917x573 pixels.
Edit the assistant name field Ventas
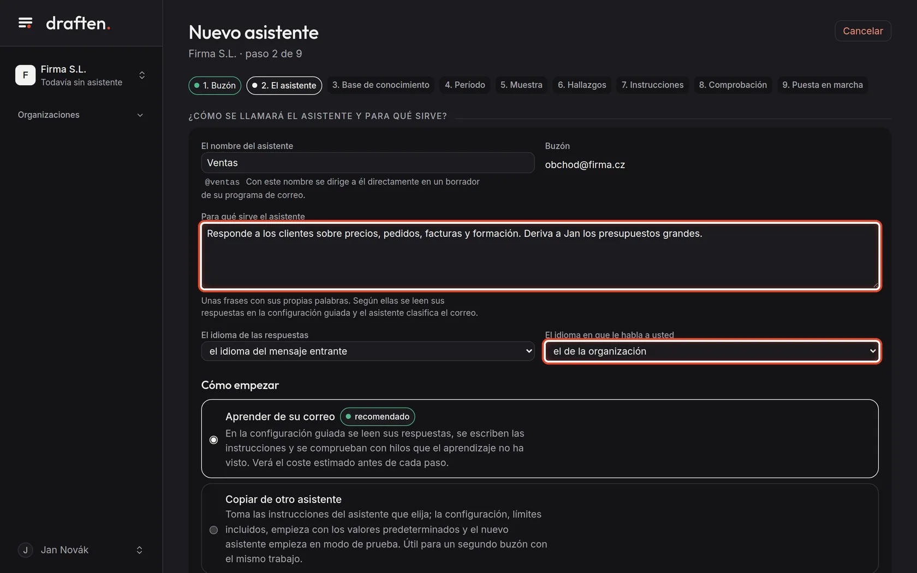(367, 163)
